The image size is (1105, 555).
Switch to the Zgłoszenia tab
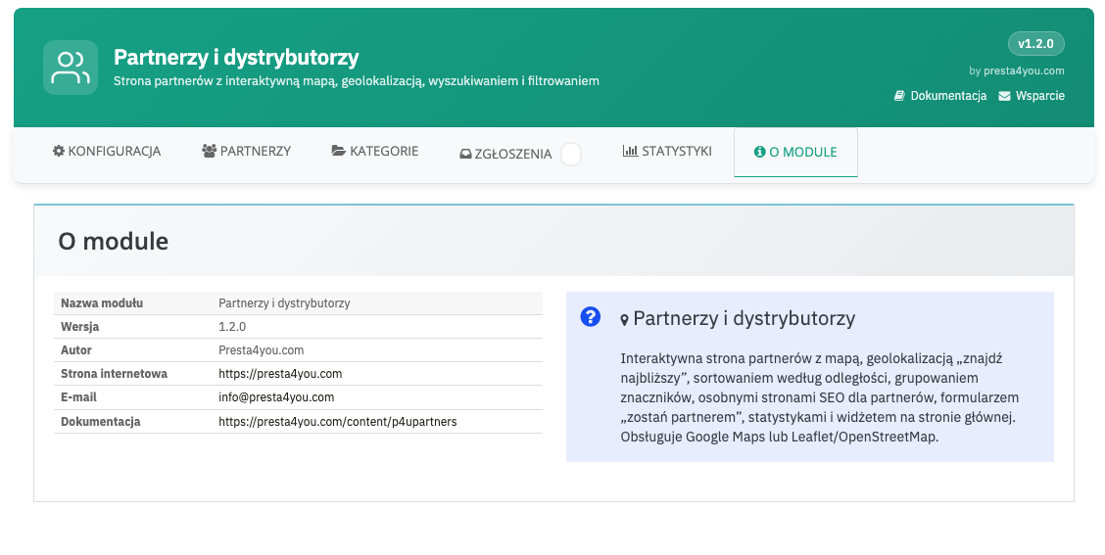click(520, 154)
